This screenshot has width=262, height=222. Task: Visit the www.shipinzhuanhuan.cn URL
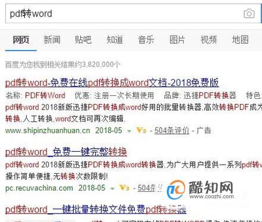point(48,130)
